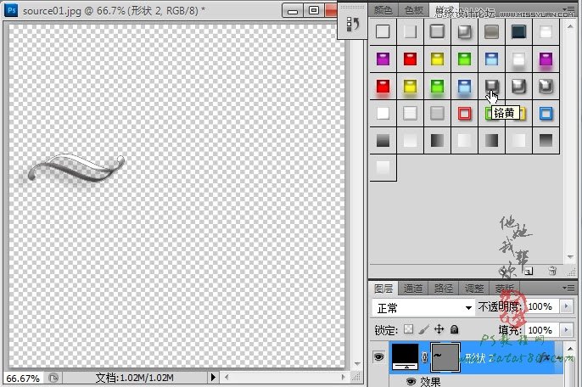The width and height of the screenshot is (582, 387).
Task: Apply the white glass button style
Action: pos(518,59)
